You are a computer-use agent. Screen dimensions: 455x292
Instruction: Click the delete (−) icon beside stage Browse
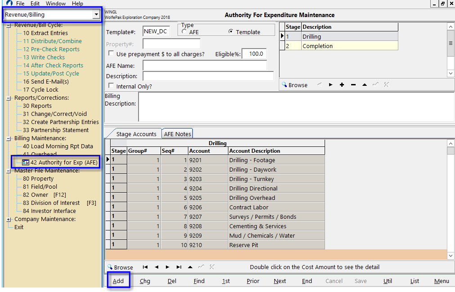point(353,84)
